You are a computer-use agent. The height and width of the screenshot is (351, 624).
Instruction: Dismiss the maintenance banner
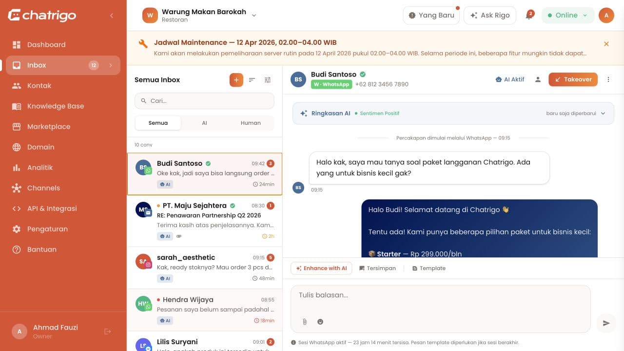pyautogui.click(x=606, y=44)
